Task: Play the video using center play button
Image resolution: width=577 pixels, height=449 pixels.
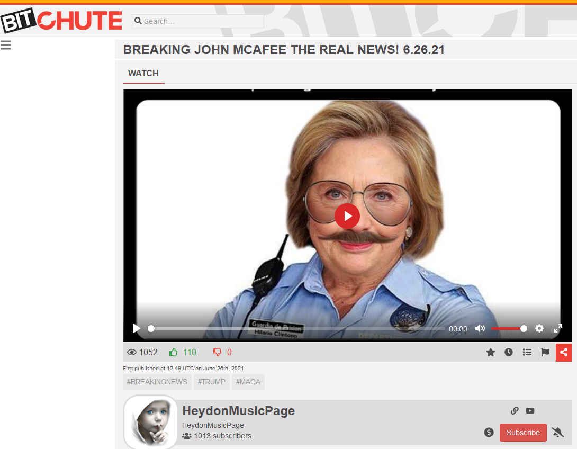Action: point(347,216)
